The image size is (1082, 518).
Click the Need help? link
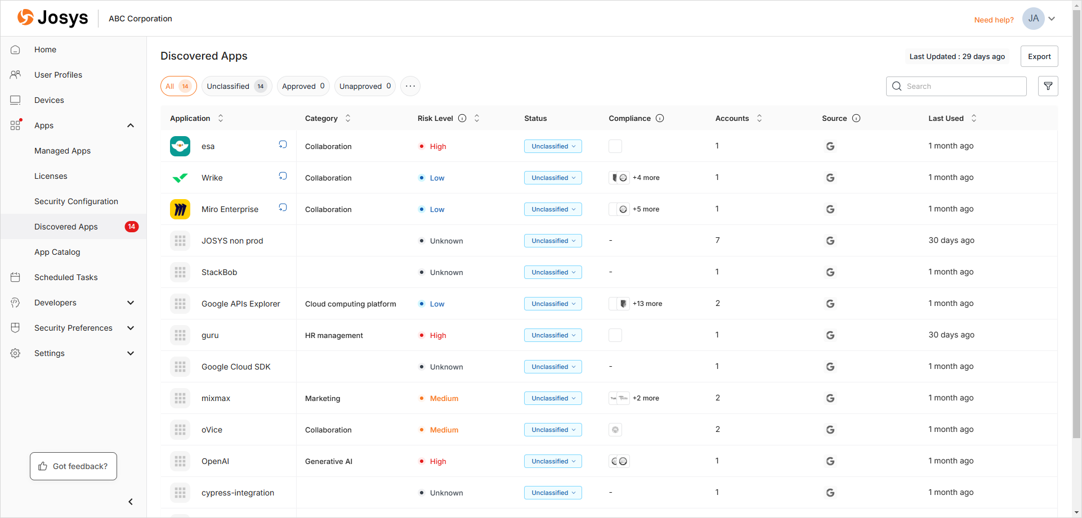tap(994, 20)
